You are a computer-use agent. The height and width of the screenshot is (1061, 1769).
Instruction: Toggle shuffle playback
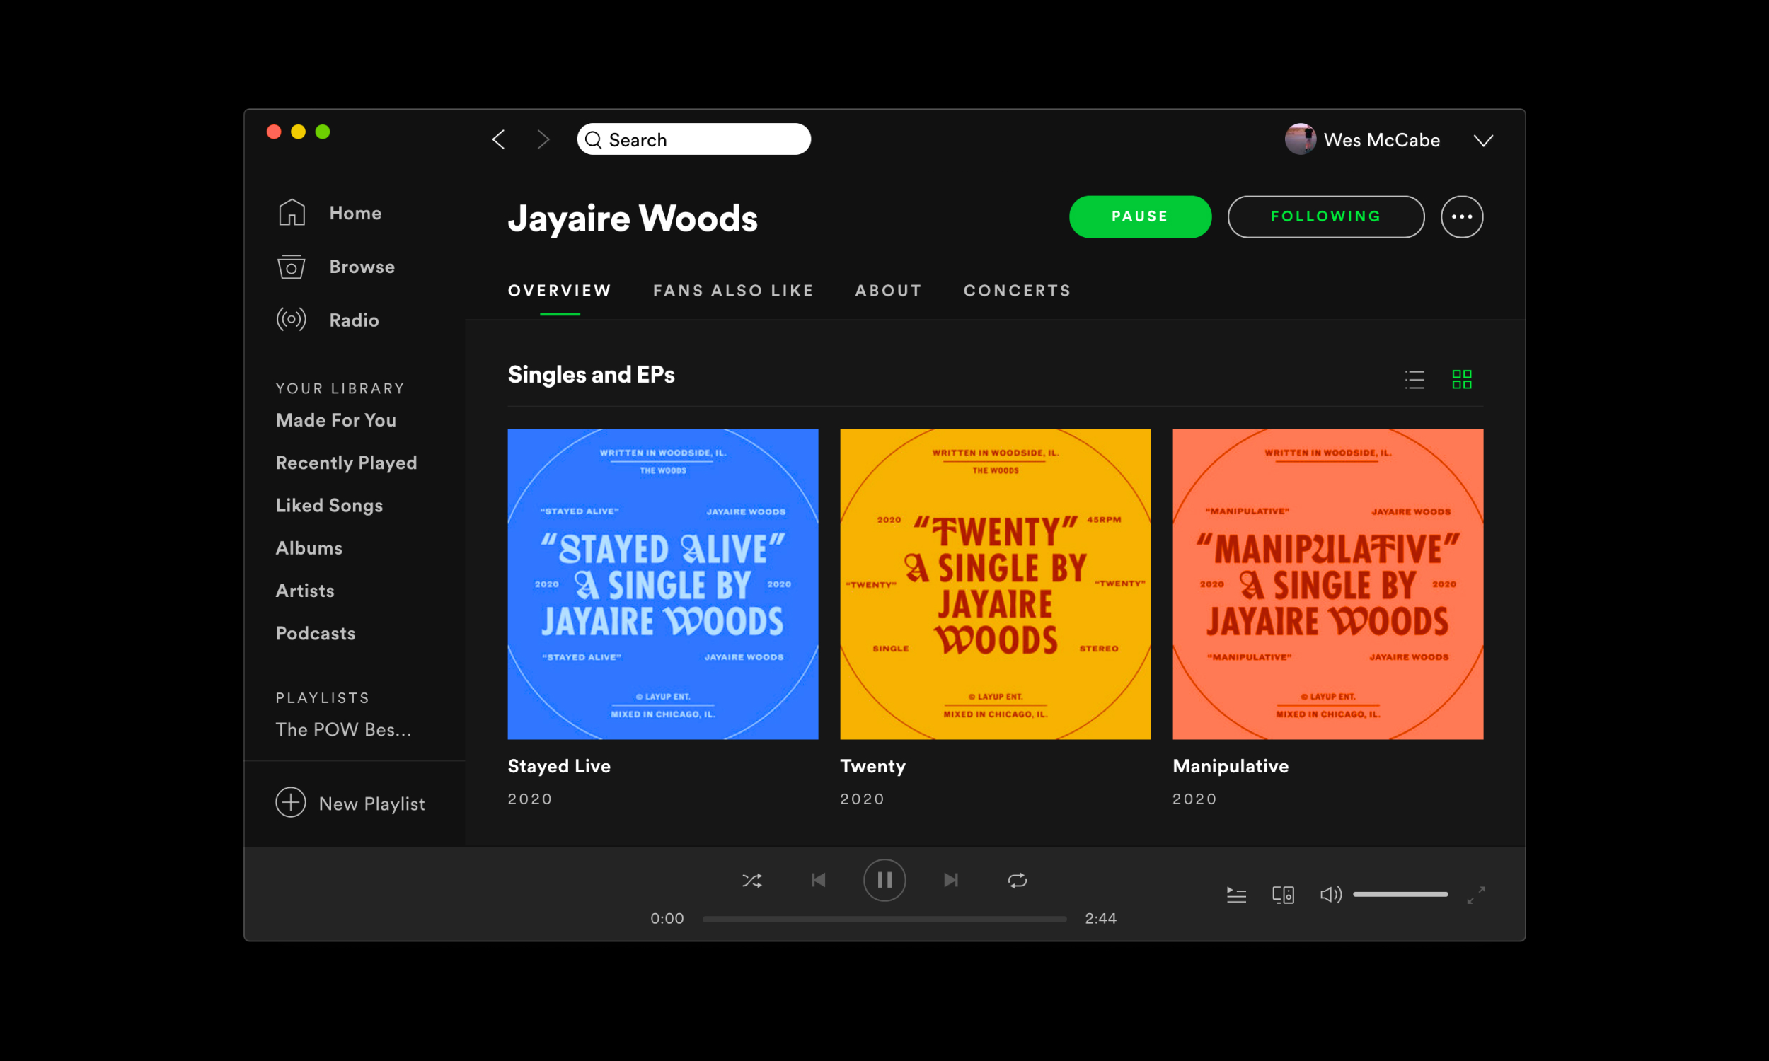(x=751, y=880)
